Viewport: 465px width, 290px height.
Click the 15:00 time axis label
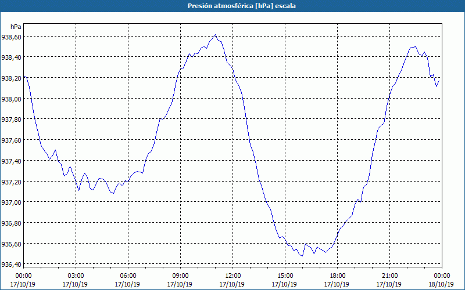(x=285, y=276)
